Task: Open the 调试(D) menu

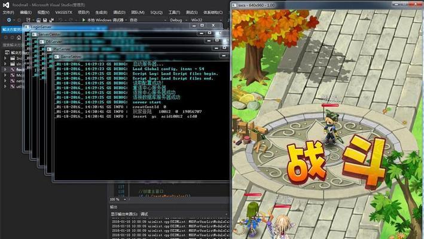Action: click(x=119, y=13)
